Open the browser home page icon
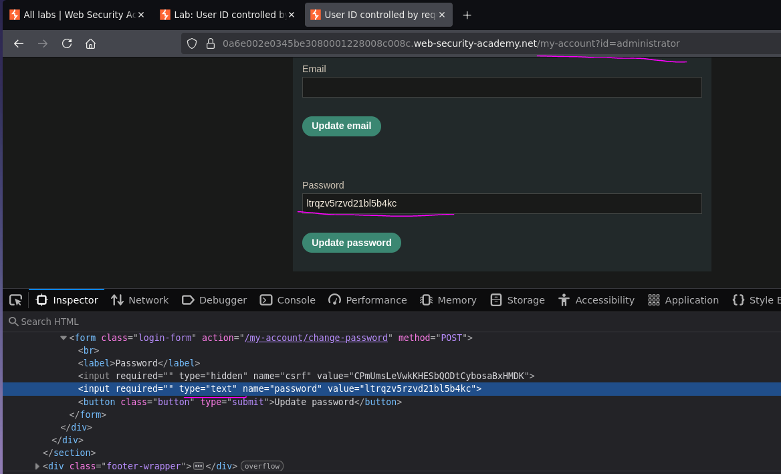 90,44
